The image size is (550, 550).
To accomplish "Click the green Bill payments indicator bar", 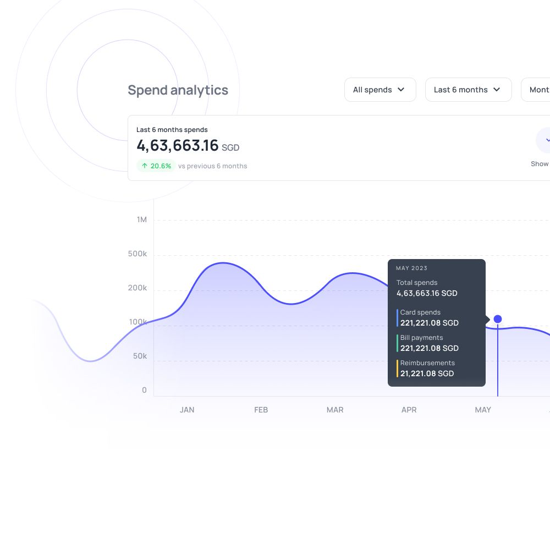I will (x=398, y=343).
